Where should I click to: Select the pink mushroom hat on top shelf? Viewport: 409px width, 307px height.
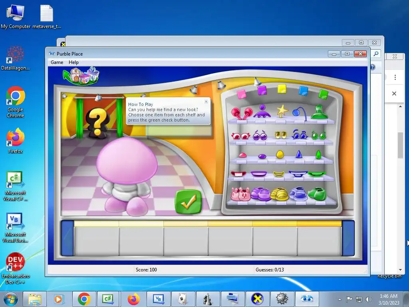(242, 114)
